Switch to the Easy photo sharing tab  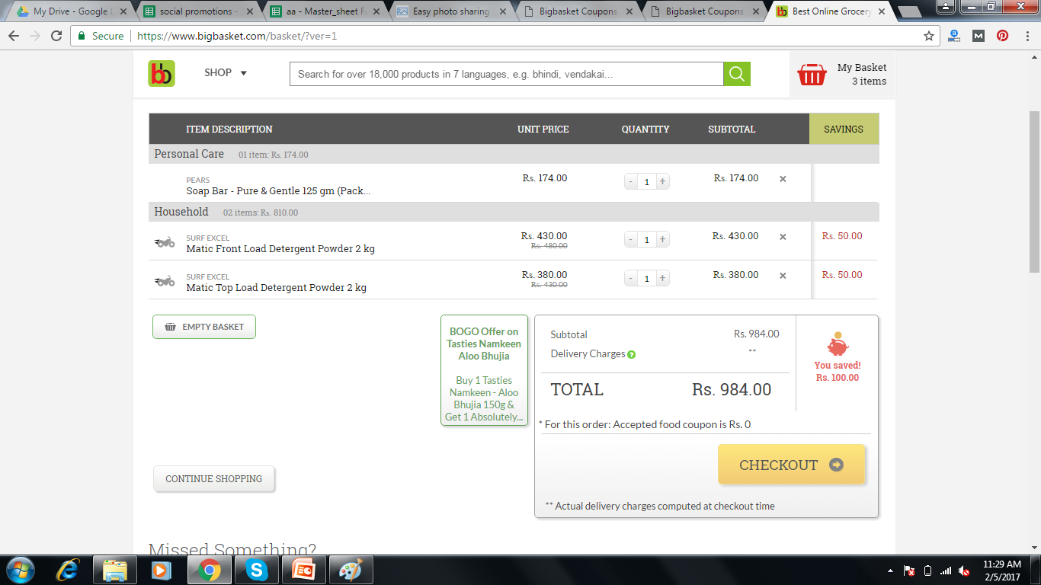[450, 11]
